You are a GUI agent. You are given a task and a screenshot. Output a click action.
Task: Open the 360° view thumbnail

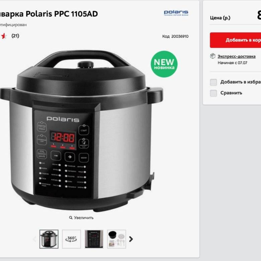click(x=71, y=239)
